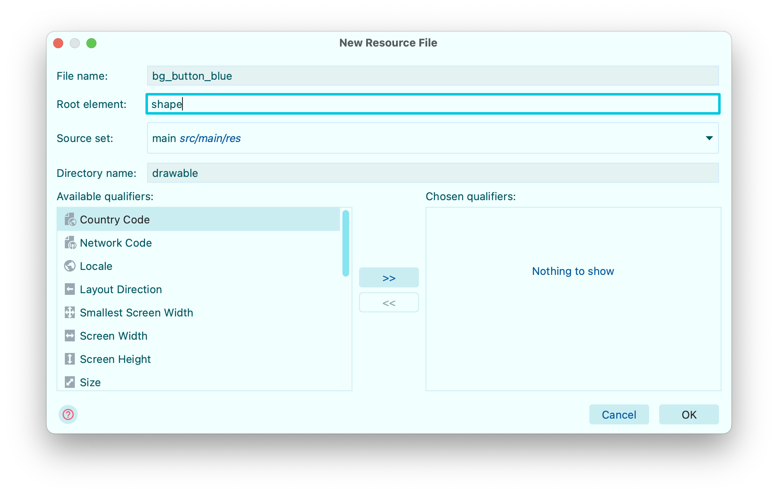Click the Nothing to show placeholder text
The width and height of the screenshot is (778, 495).
pos(573,271)
